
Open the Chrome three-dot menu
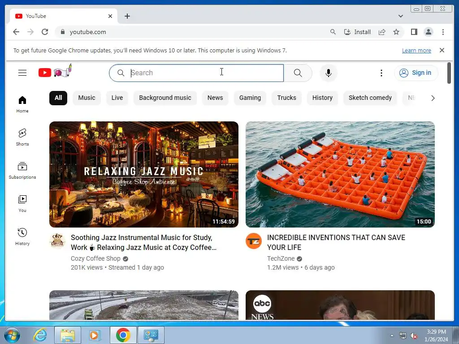click(x=443, y=32)
